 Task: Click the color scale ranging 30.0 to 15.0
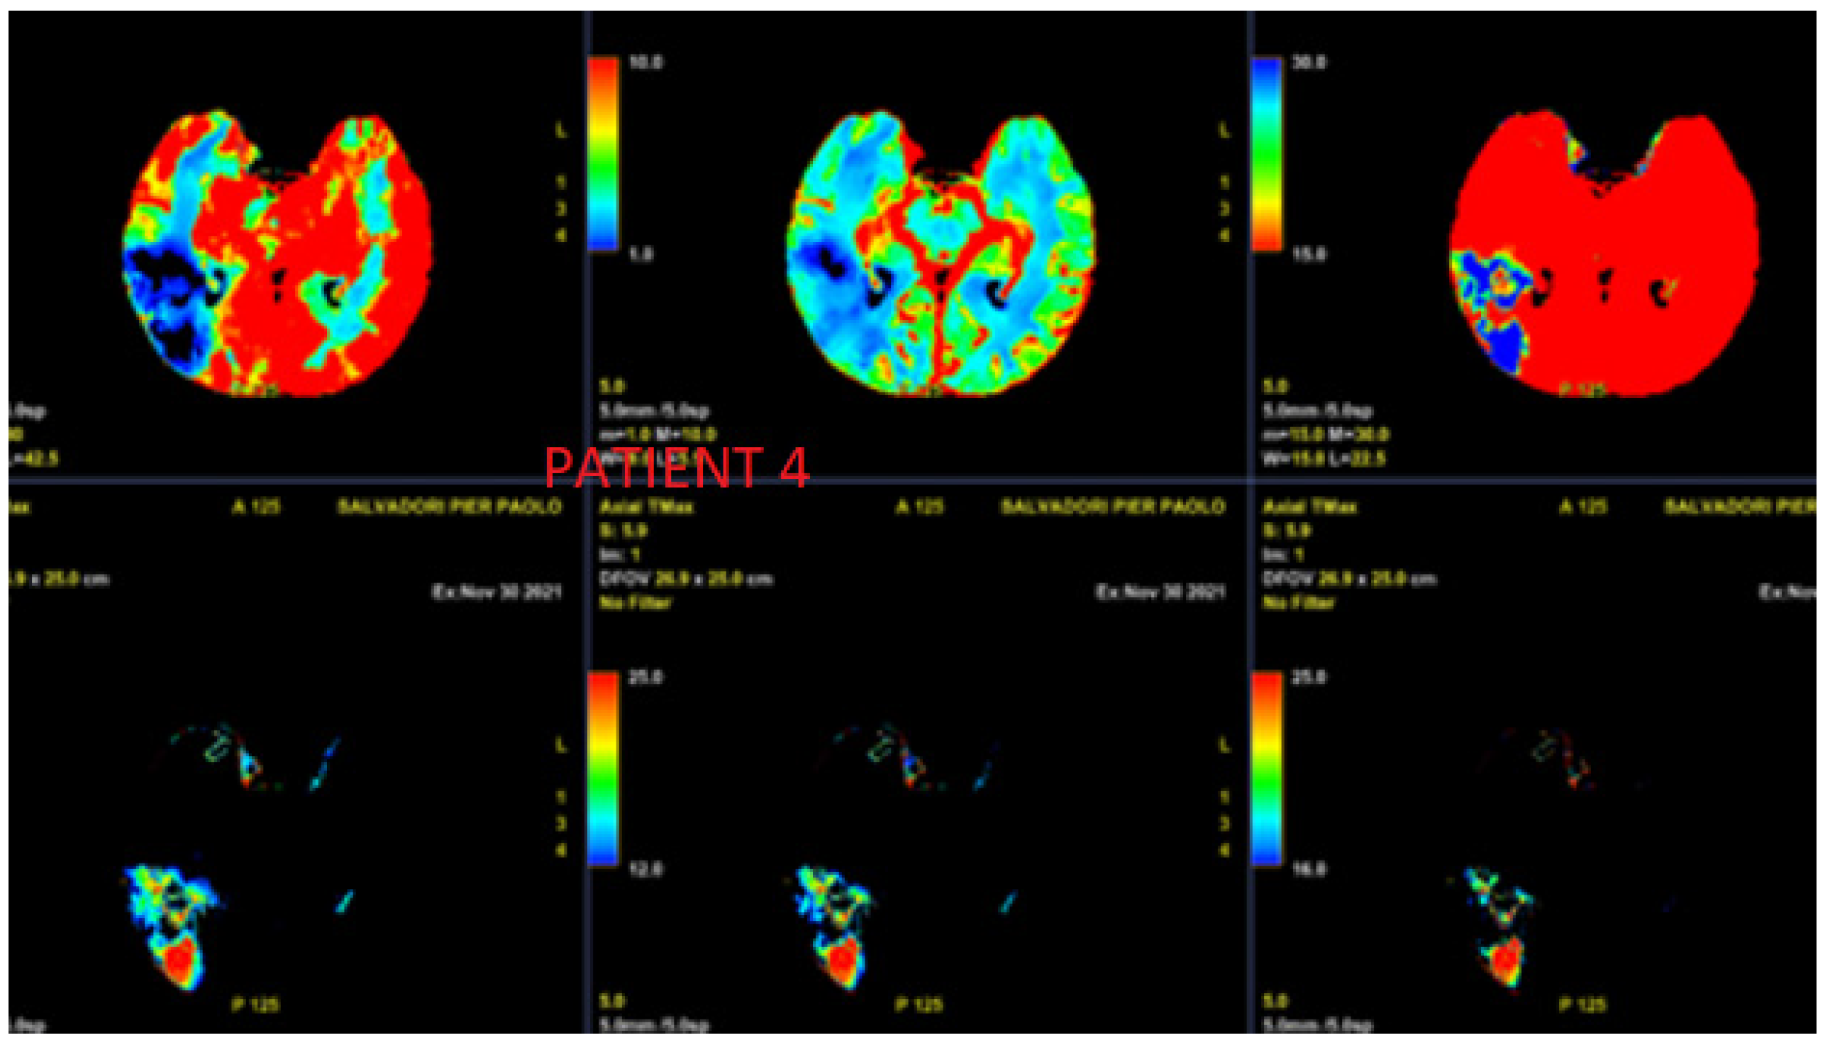1266,155
